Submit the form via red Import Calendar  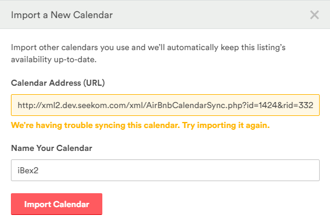[56, 204]
